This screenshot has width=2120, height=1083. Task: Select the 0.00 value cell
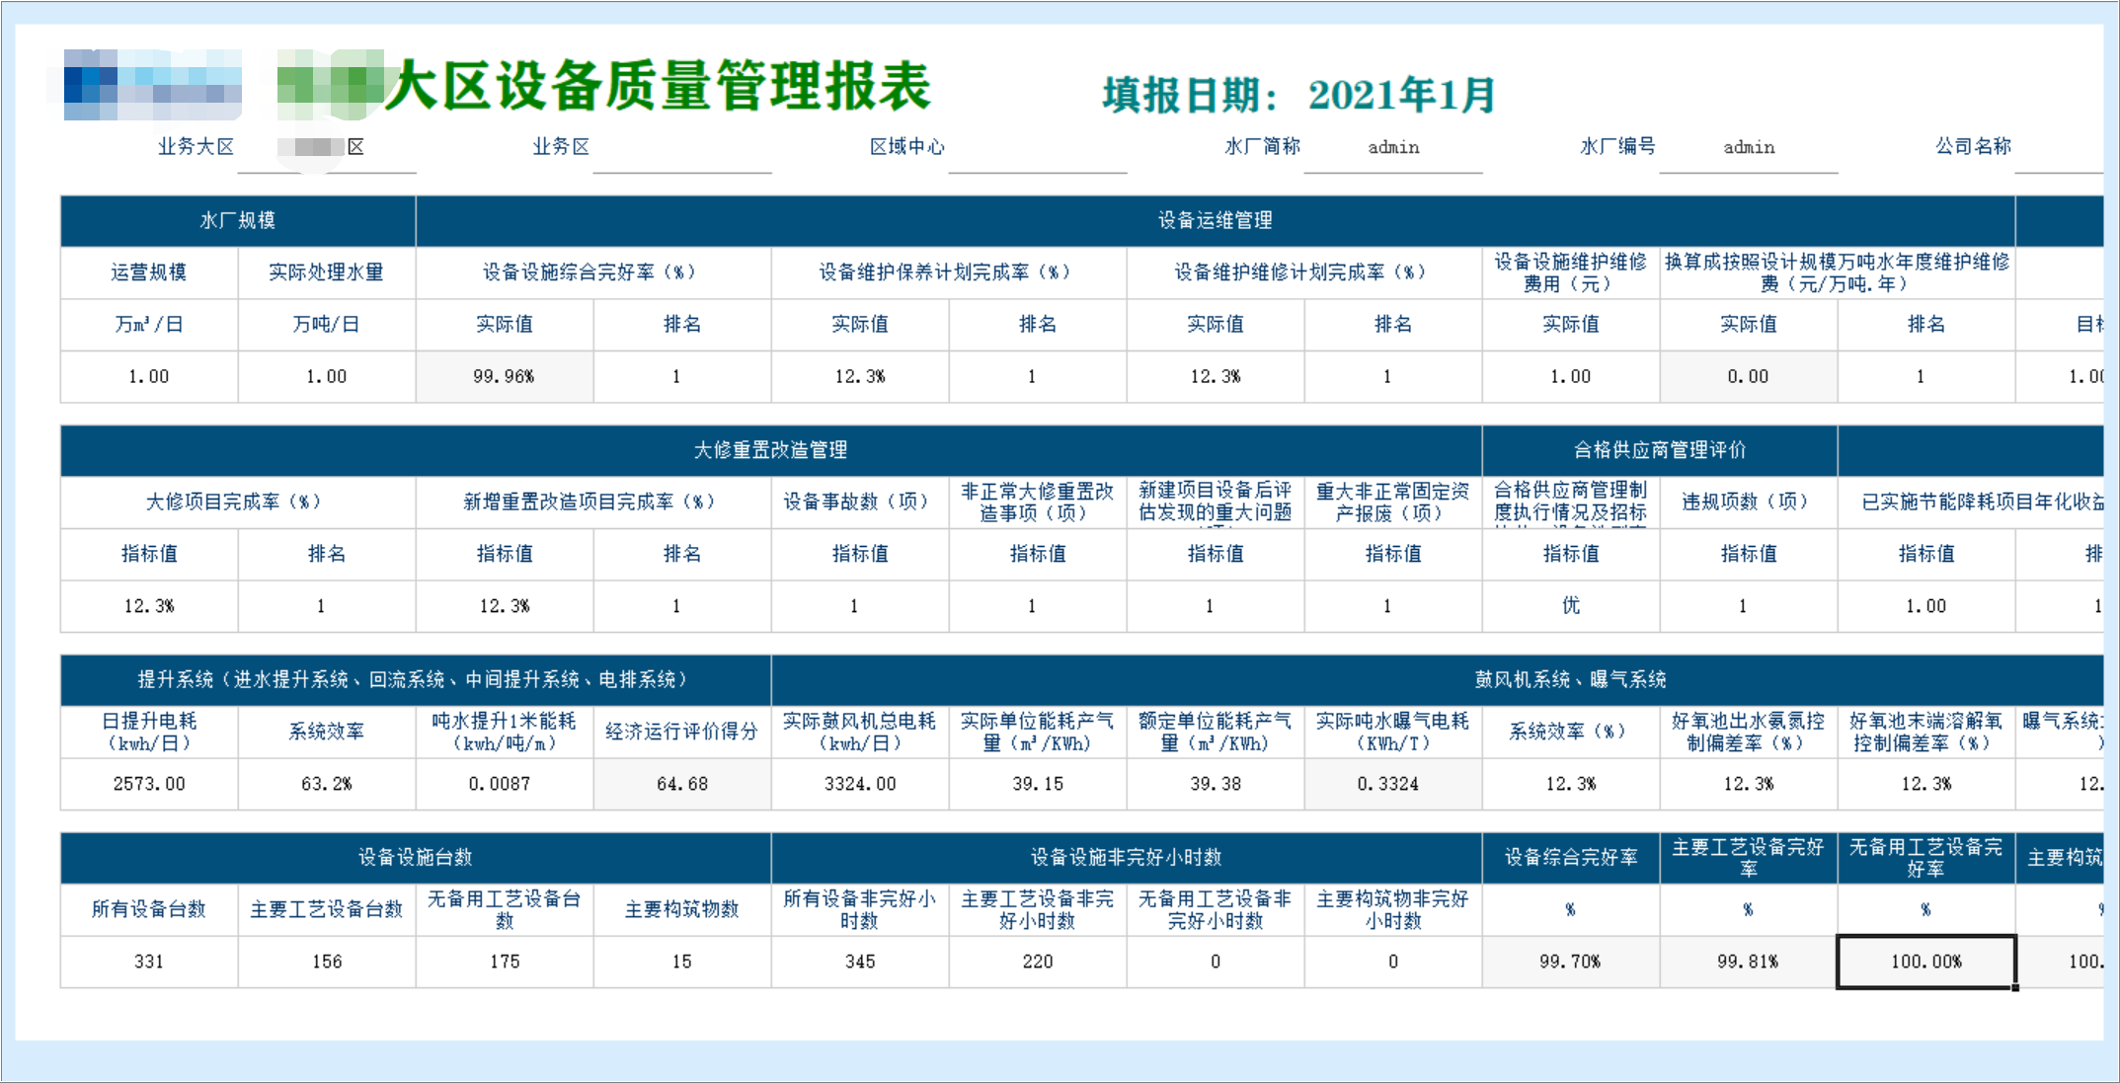coord(1749,377)
